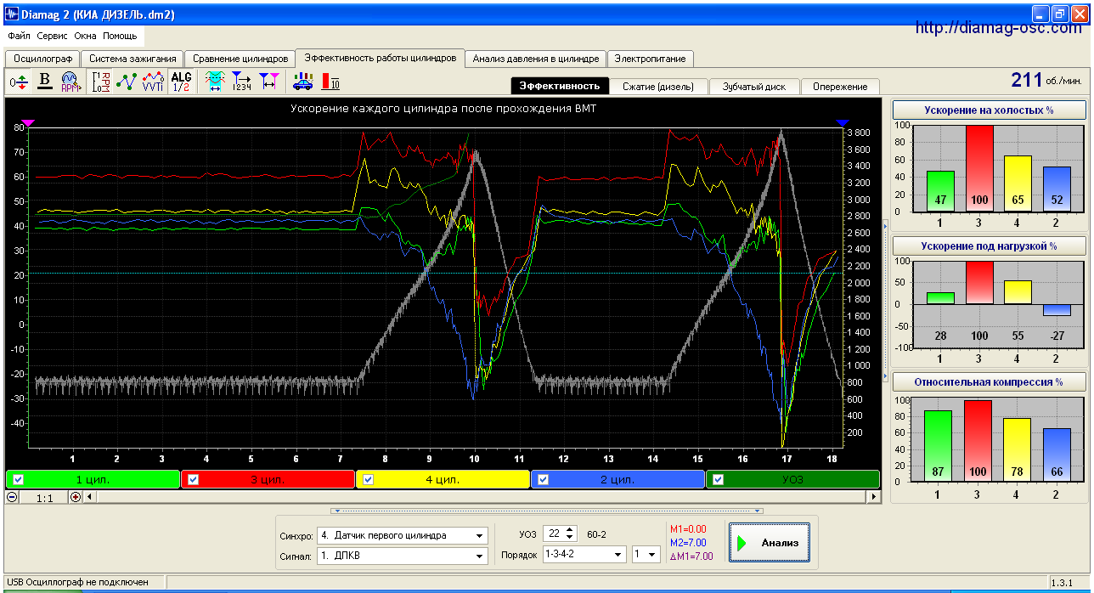Click the cyan waveform width icon

[x=216, y=82]
